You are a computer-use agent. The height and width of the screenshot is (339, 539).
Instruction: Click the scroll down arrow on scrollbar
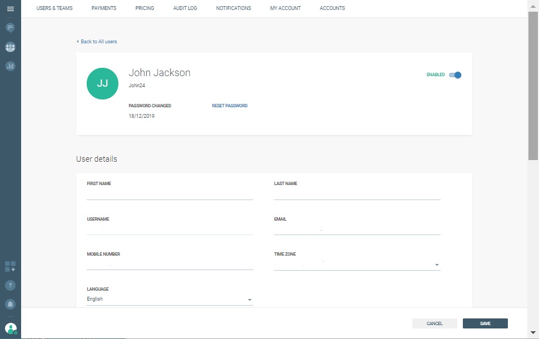point(533,333)
